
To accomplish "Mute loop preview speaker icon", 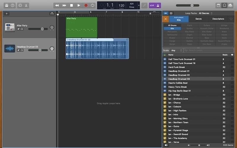I will [166, 145].
